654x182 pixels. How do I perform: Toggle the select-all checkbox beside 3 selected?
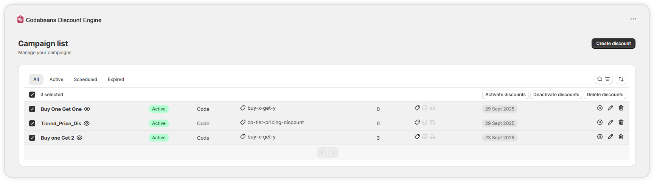point(32,95)
